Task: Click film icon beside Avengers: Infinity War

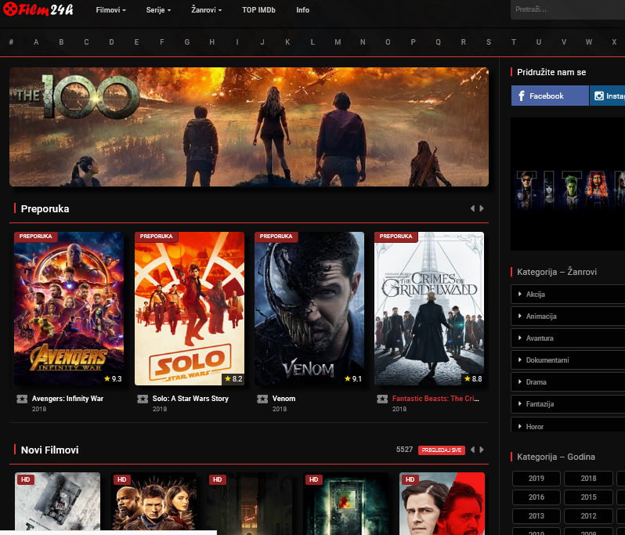Action: point(22,399)
